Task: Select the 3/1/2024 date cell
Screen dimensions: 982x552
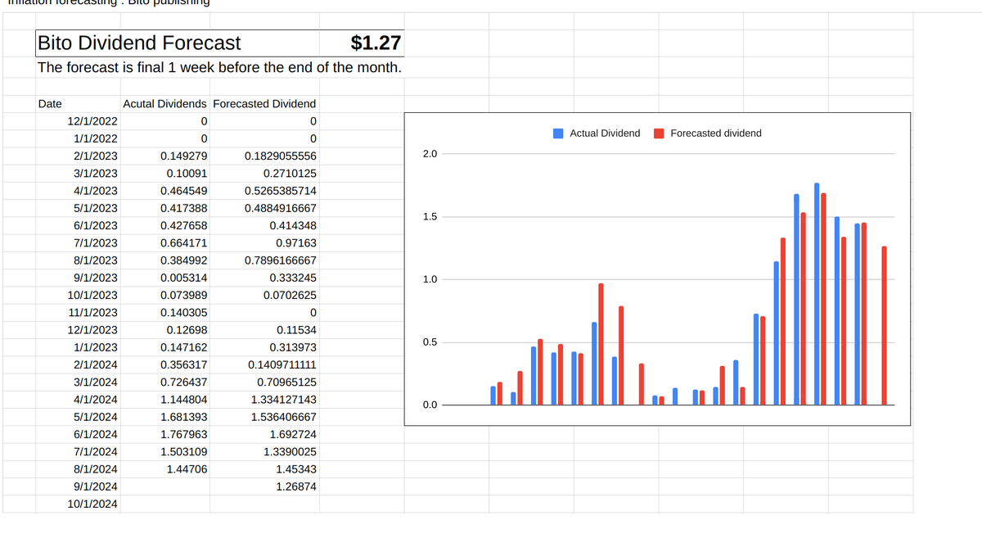Action: click(77, 382)
